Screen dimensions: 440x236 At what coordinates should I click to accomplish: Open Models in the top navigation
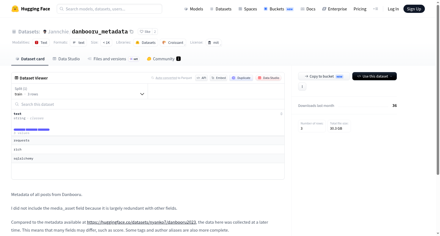click(194, 9)
